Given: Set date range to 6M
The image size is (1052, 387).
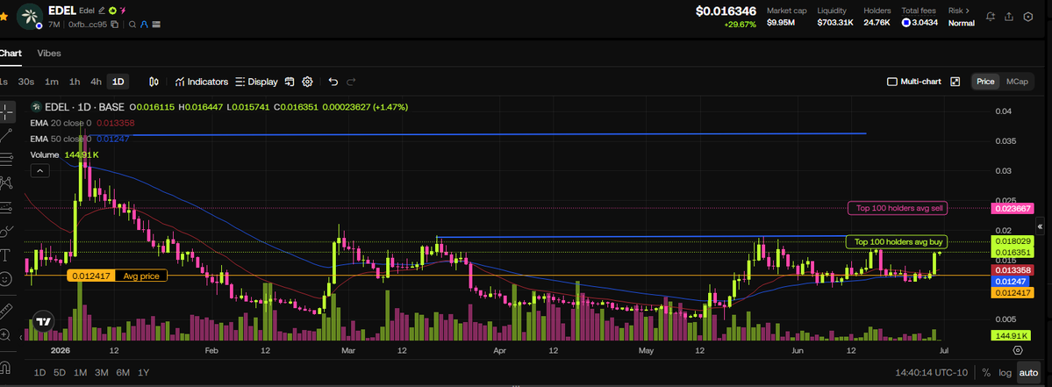Looking at the screenshot, I should tap(123, 372).
